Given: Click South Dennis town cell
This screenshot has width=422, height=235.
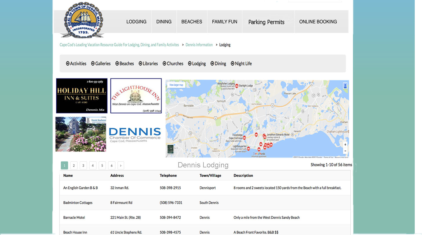Looking at the screenshot, I should pos(209,203).
